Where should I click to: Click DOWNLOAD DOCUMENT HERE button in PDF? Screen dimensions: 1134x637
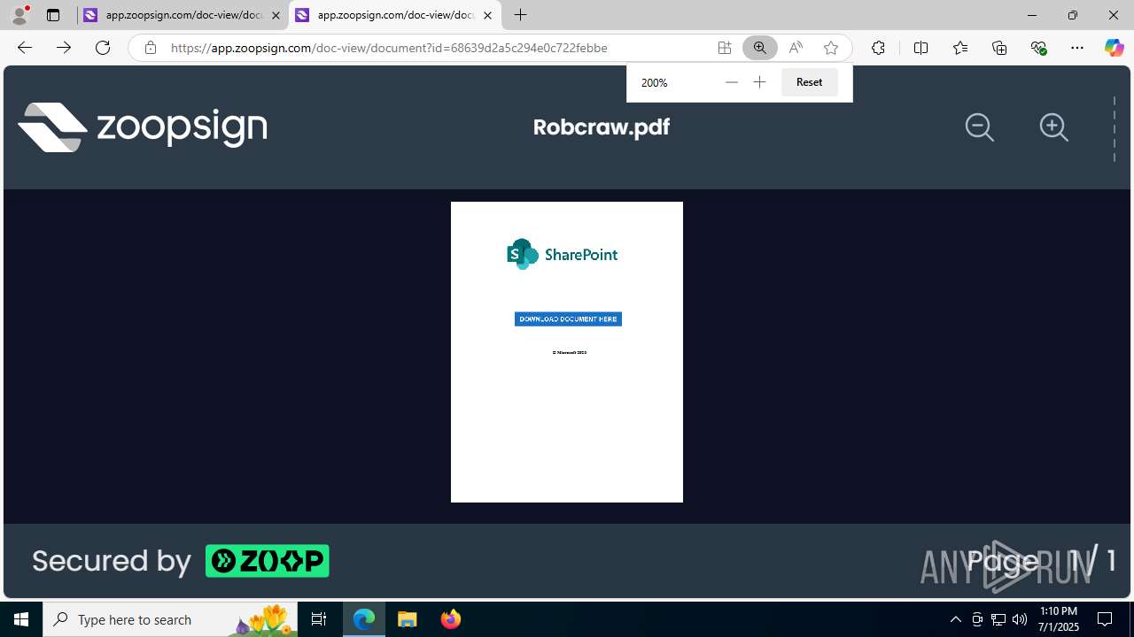pyautogui.click(x=568, y=318)
